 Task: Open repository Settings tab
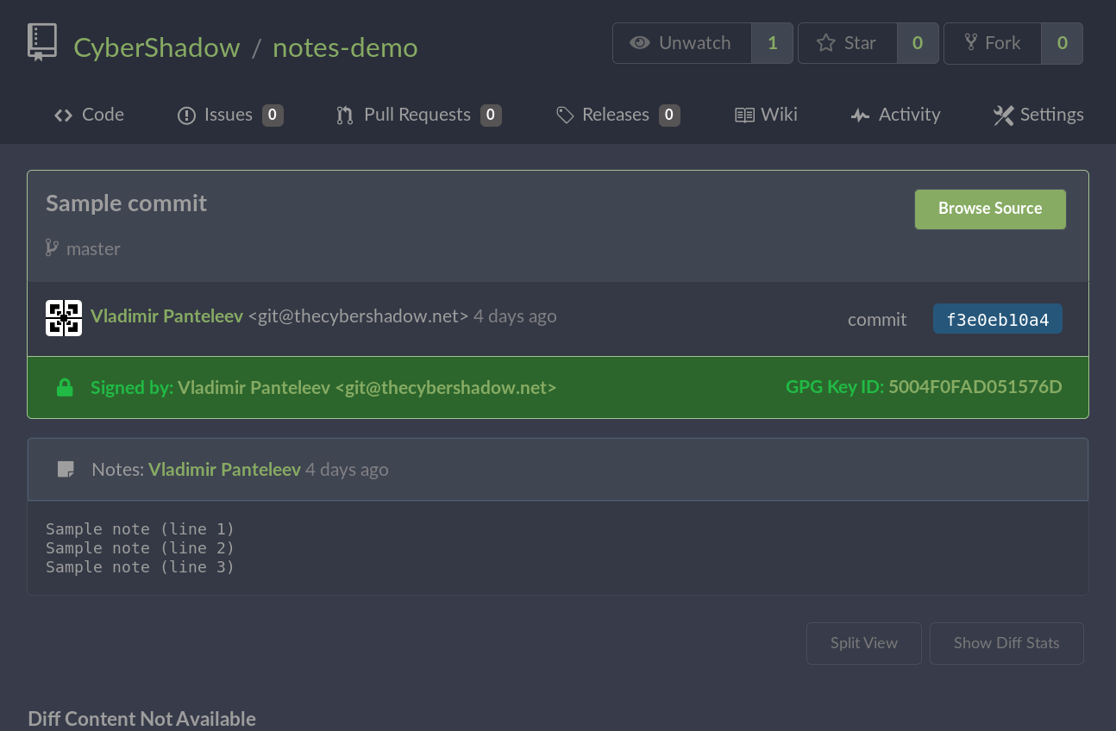(x=1038, y=115)
